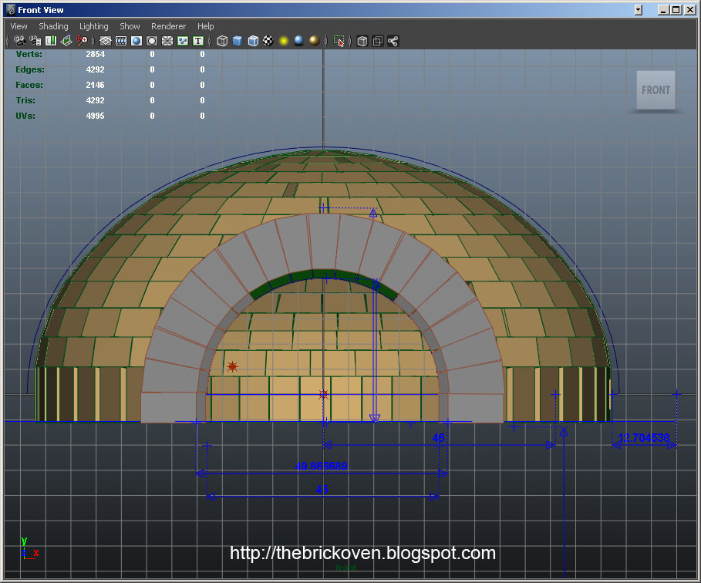Toggle default lighting with yellow sphere icon
Viewport: 701px width, 583px height.
(282, 41)
